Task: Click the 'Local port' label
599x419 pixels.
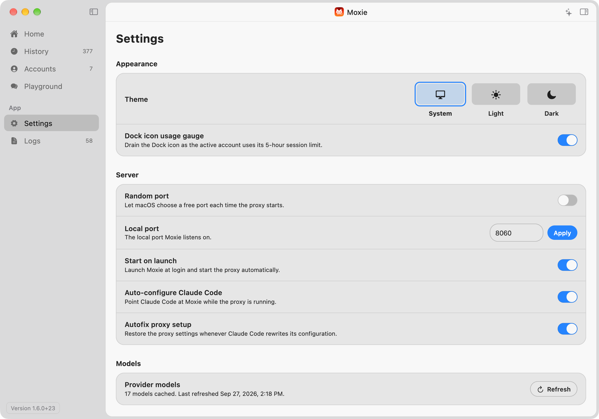Action: [x=142, y=229]
